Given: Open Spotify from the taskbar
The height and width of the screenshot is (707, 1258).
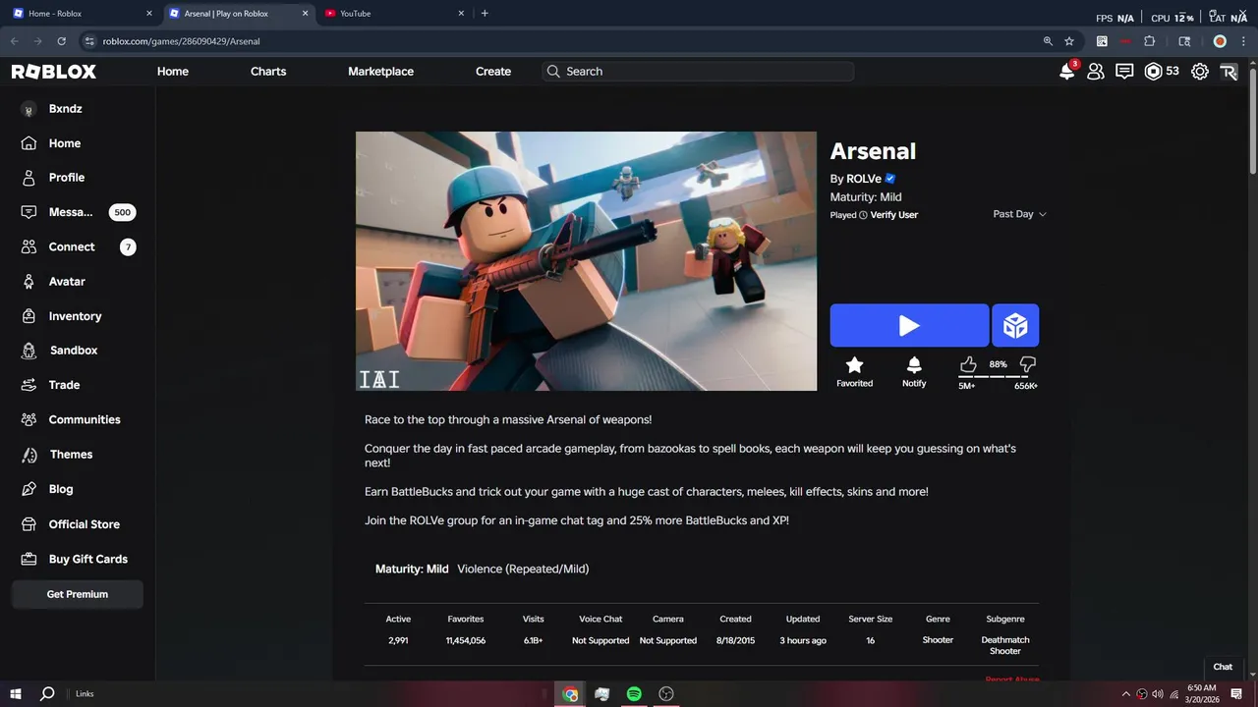Looking at the screenshot, I should tap(634, 694).
